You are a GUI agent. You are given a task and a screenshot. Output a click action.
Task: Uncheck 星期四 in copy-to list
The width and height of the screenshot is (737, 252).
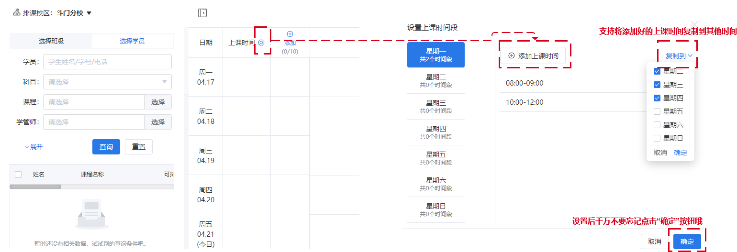click(657, 98)
